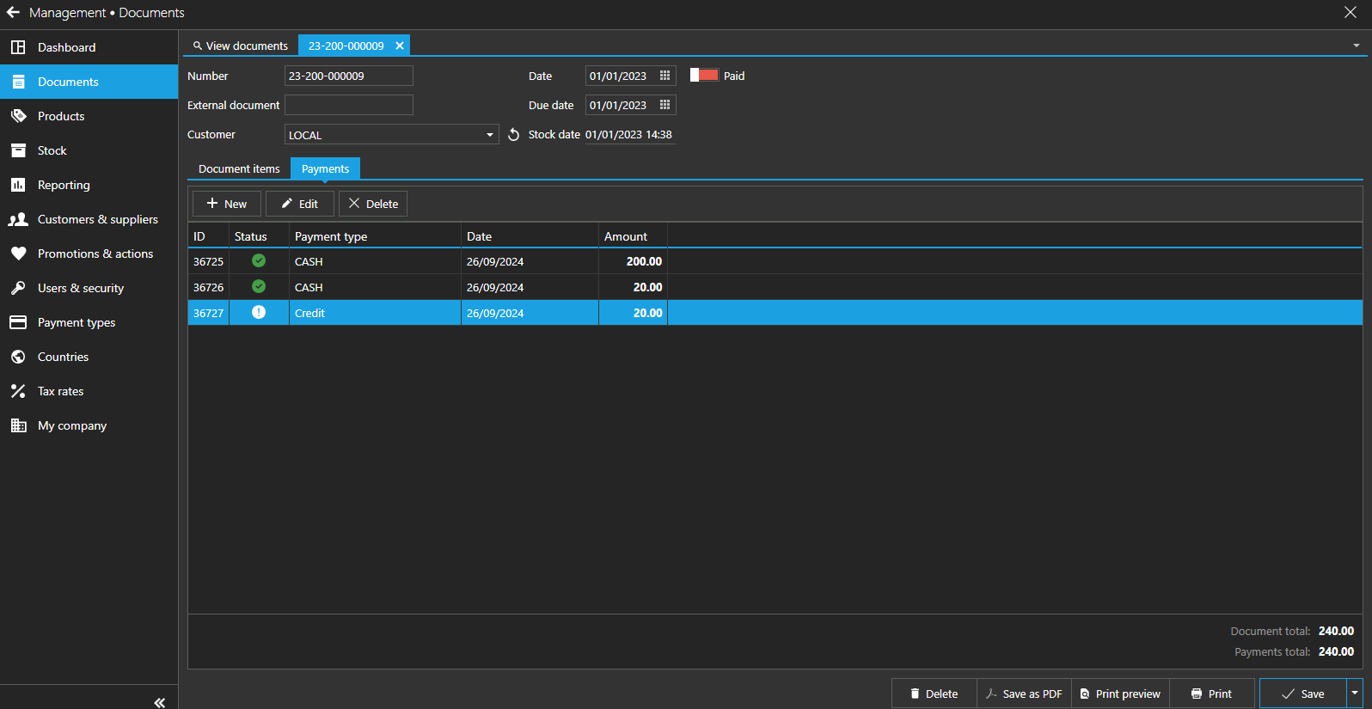
Task: Open the Dashboard from the sidebar
Action: tap(66, 47)
